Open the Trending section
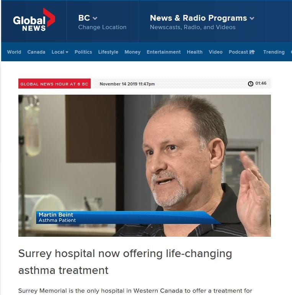This screenshot has width=292, height=295. (274, 52)
